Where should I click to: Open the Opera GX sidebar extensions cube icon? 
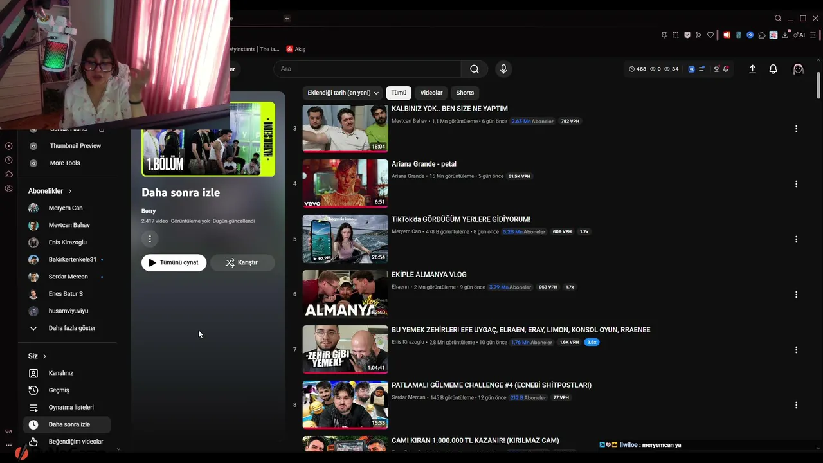9,174
